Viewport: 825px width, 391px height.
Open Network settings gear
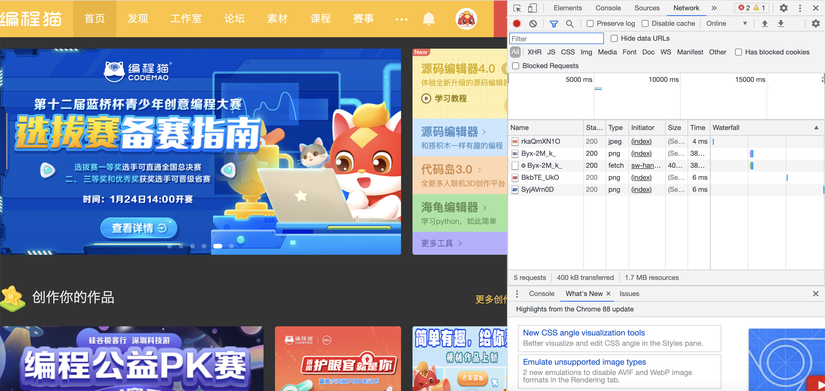point(815,23)
